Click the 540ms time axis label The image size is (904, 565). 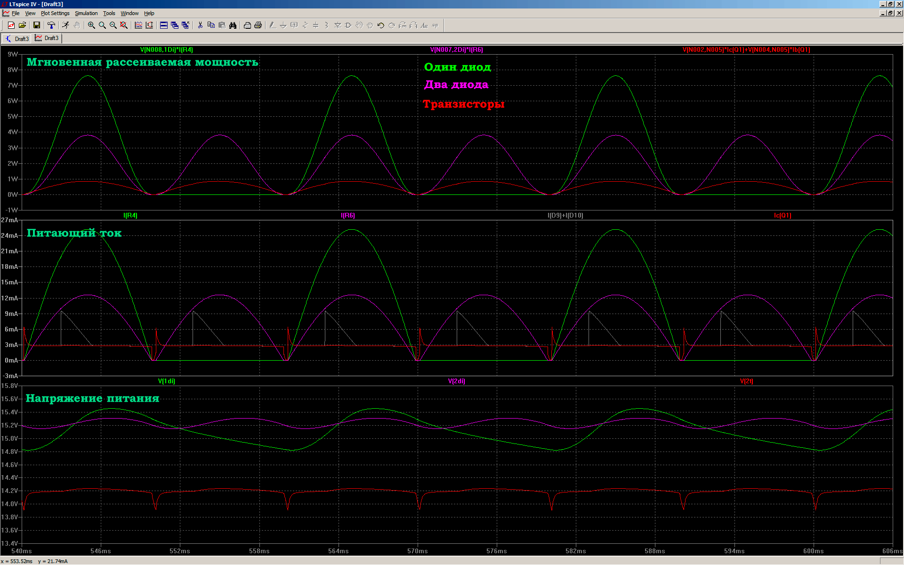coord(22,551)
